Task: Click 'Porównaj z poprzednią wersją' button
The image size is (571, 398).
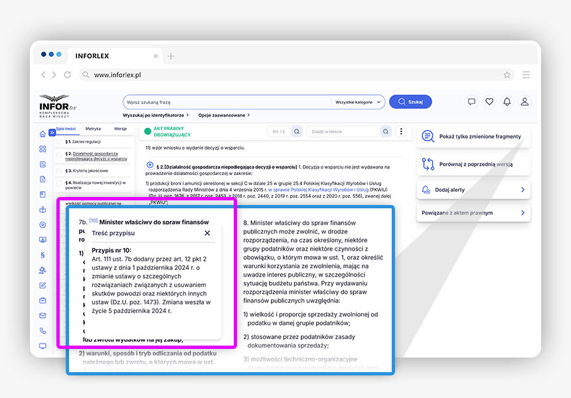Action: 473,164
